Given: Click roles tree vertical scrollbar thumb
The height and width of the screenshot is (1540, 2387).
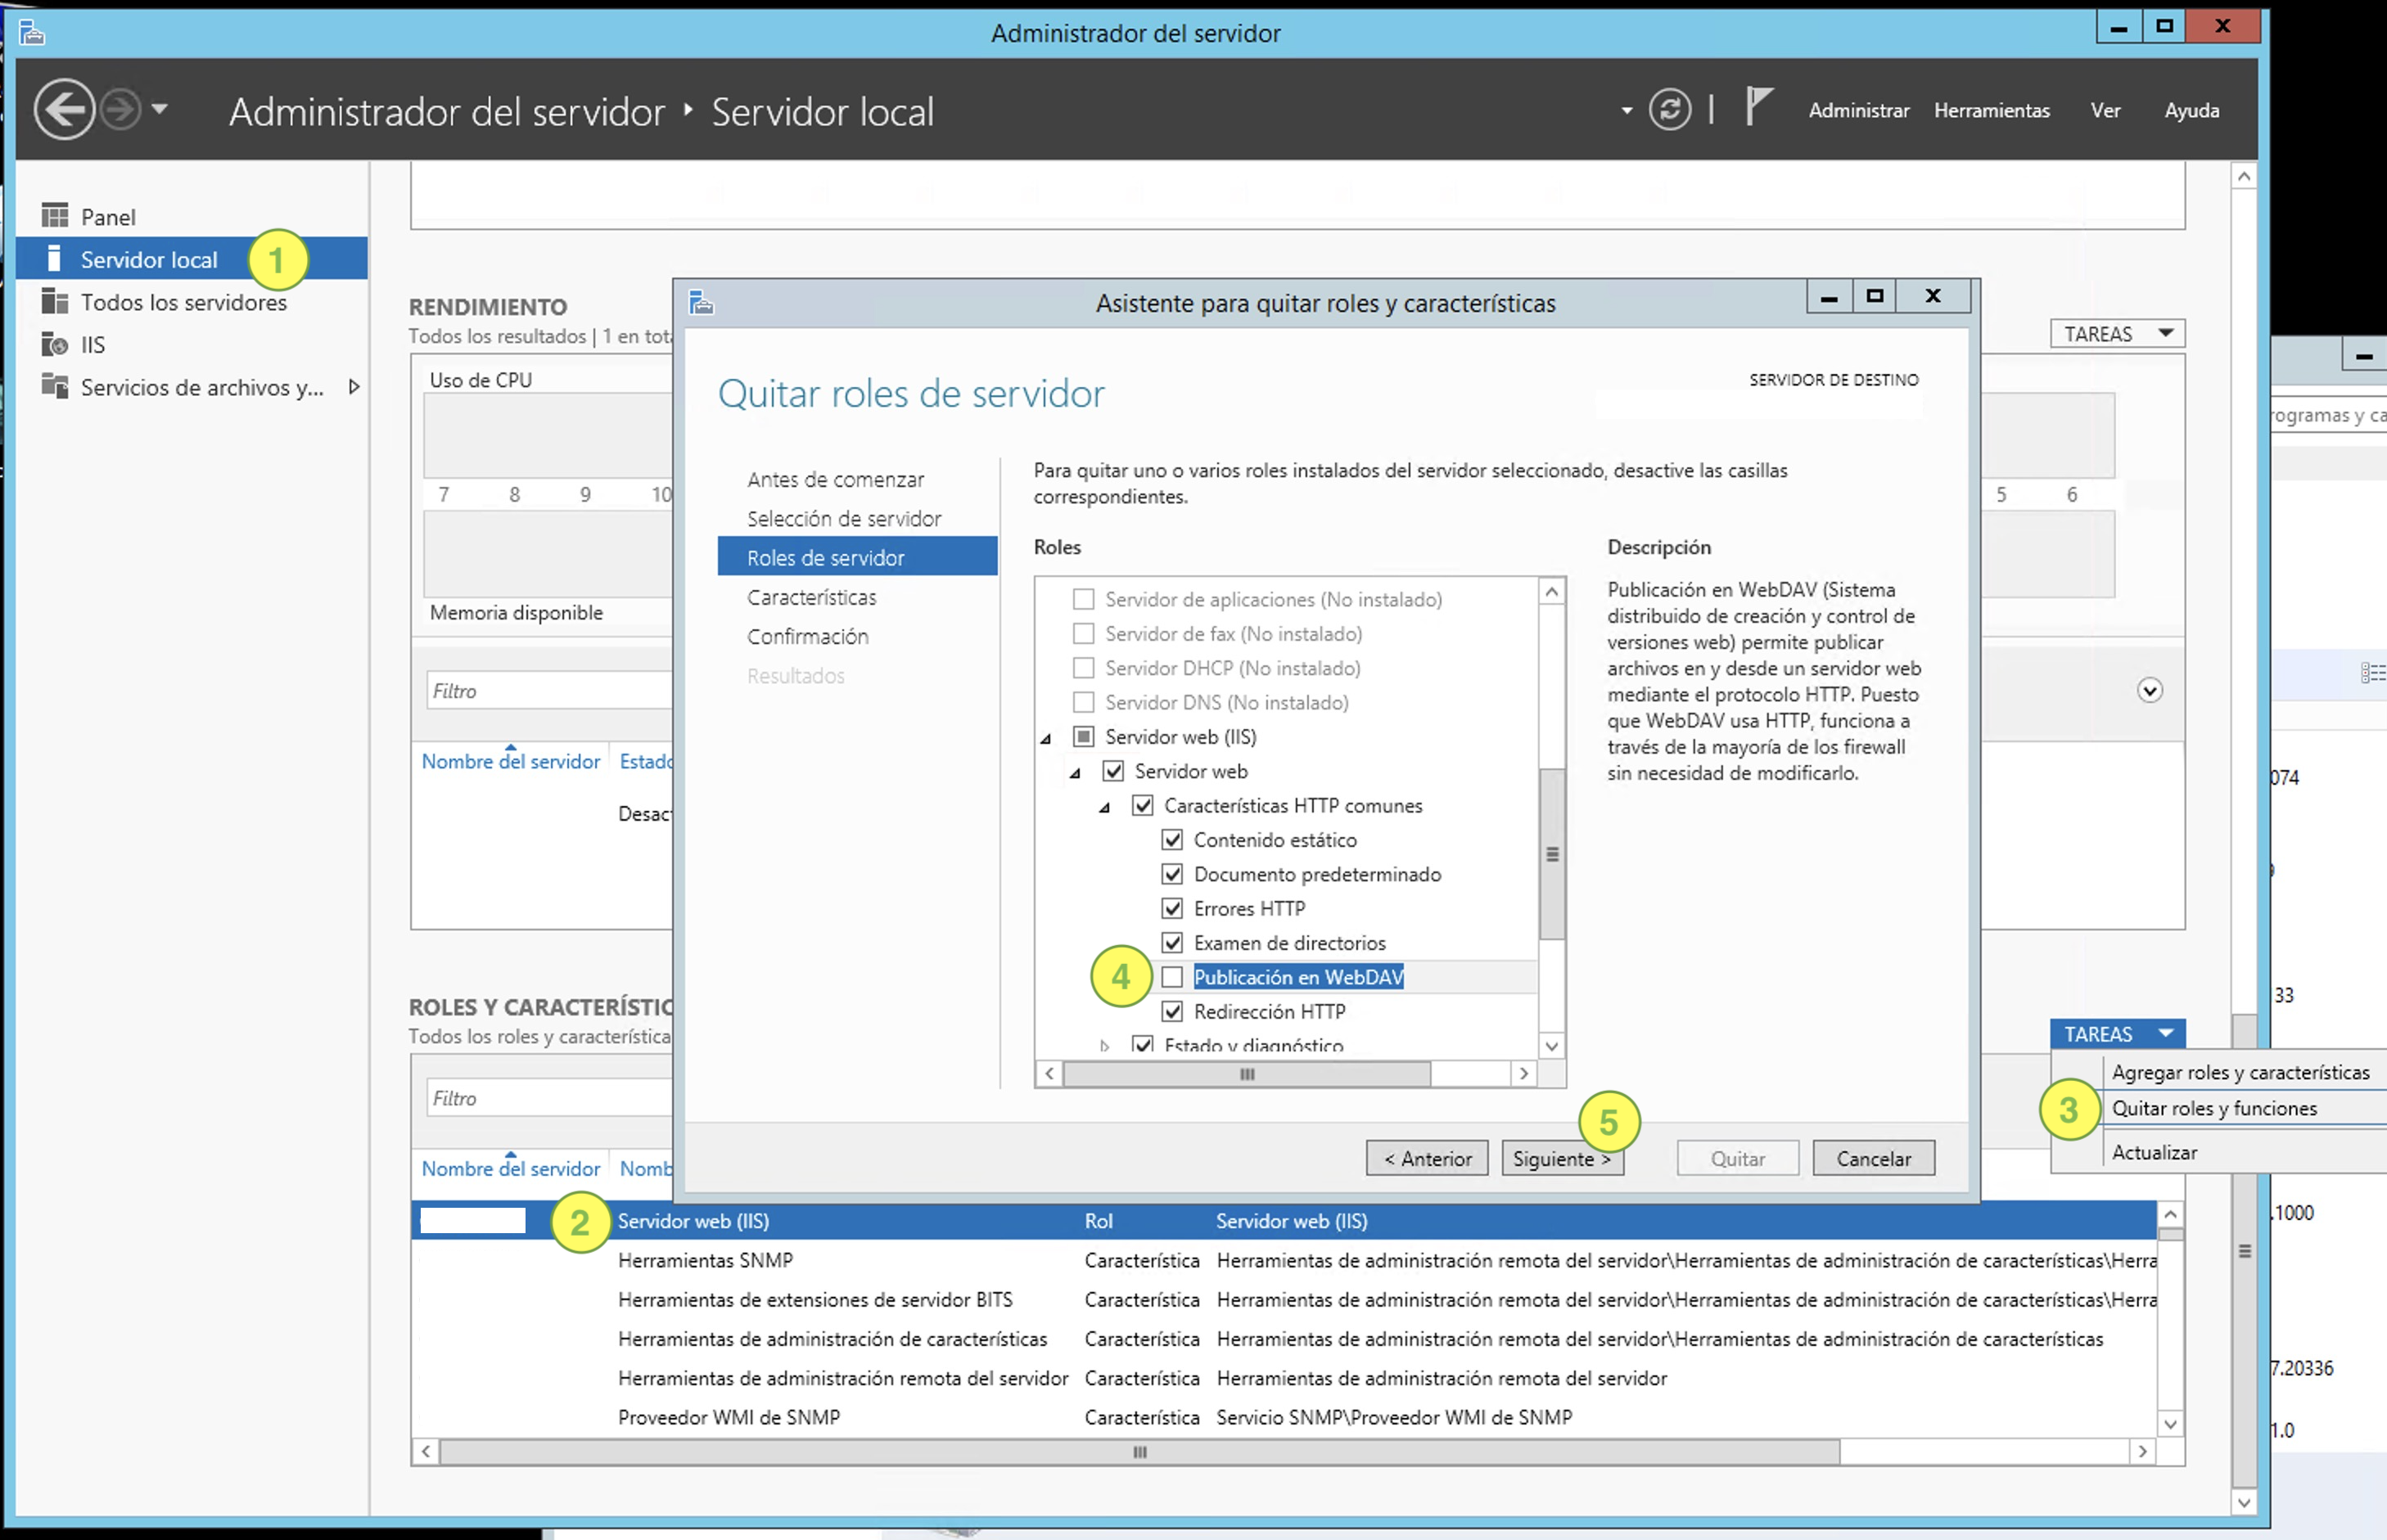Looking at the screenshot, I should pyautogui.click(x=1552, y=854).
